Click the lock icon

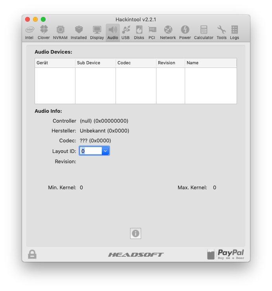(32, 254)
